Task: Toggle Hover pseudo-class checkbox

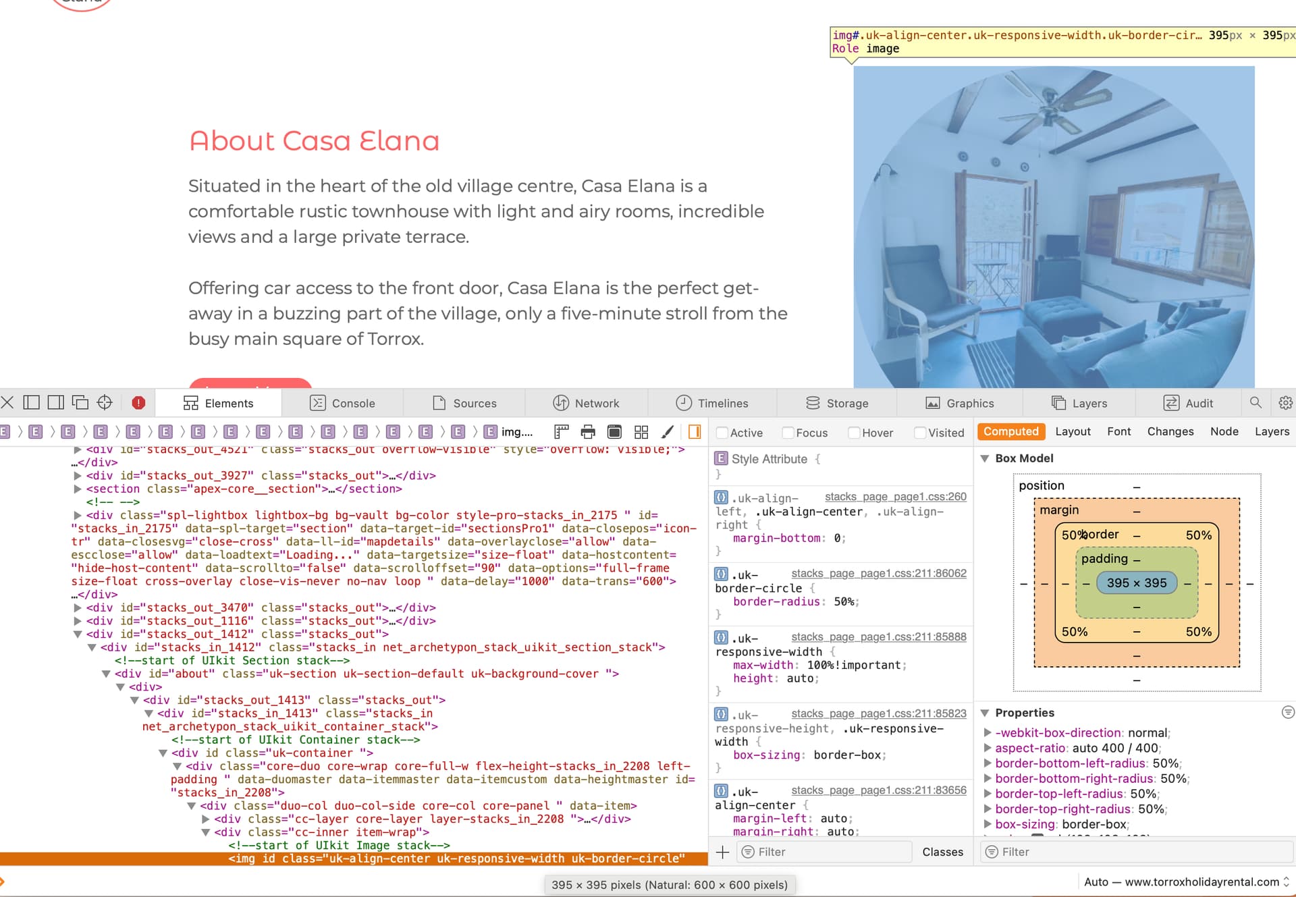Action: pos(854,433)
